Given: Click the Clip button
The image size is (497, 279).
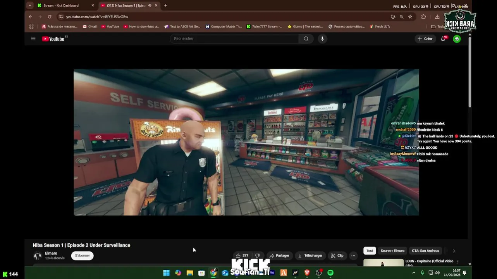Looking at the screenshot, I should tap(337, 256).
